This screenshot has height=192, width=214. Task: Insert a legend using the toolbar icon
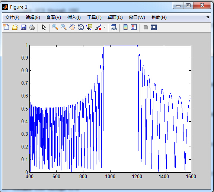coord(134,27)
